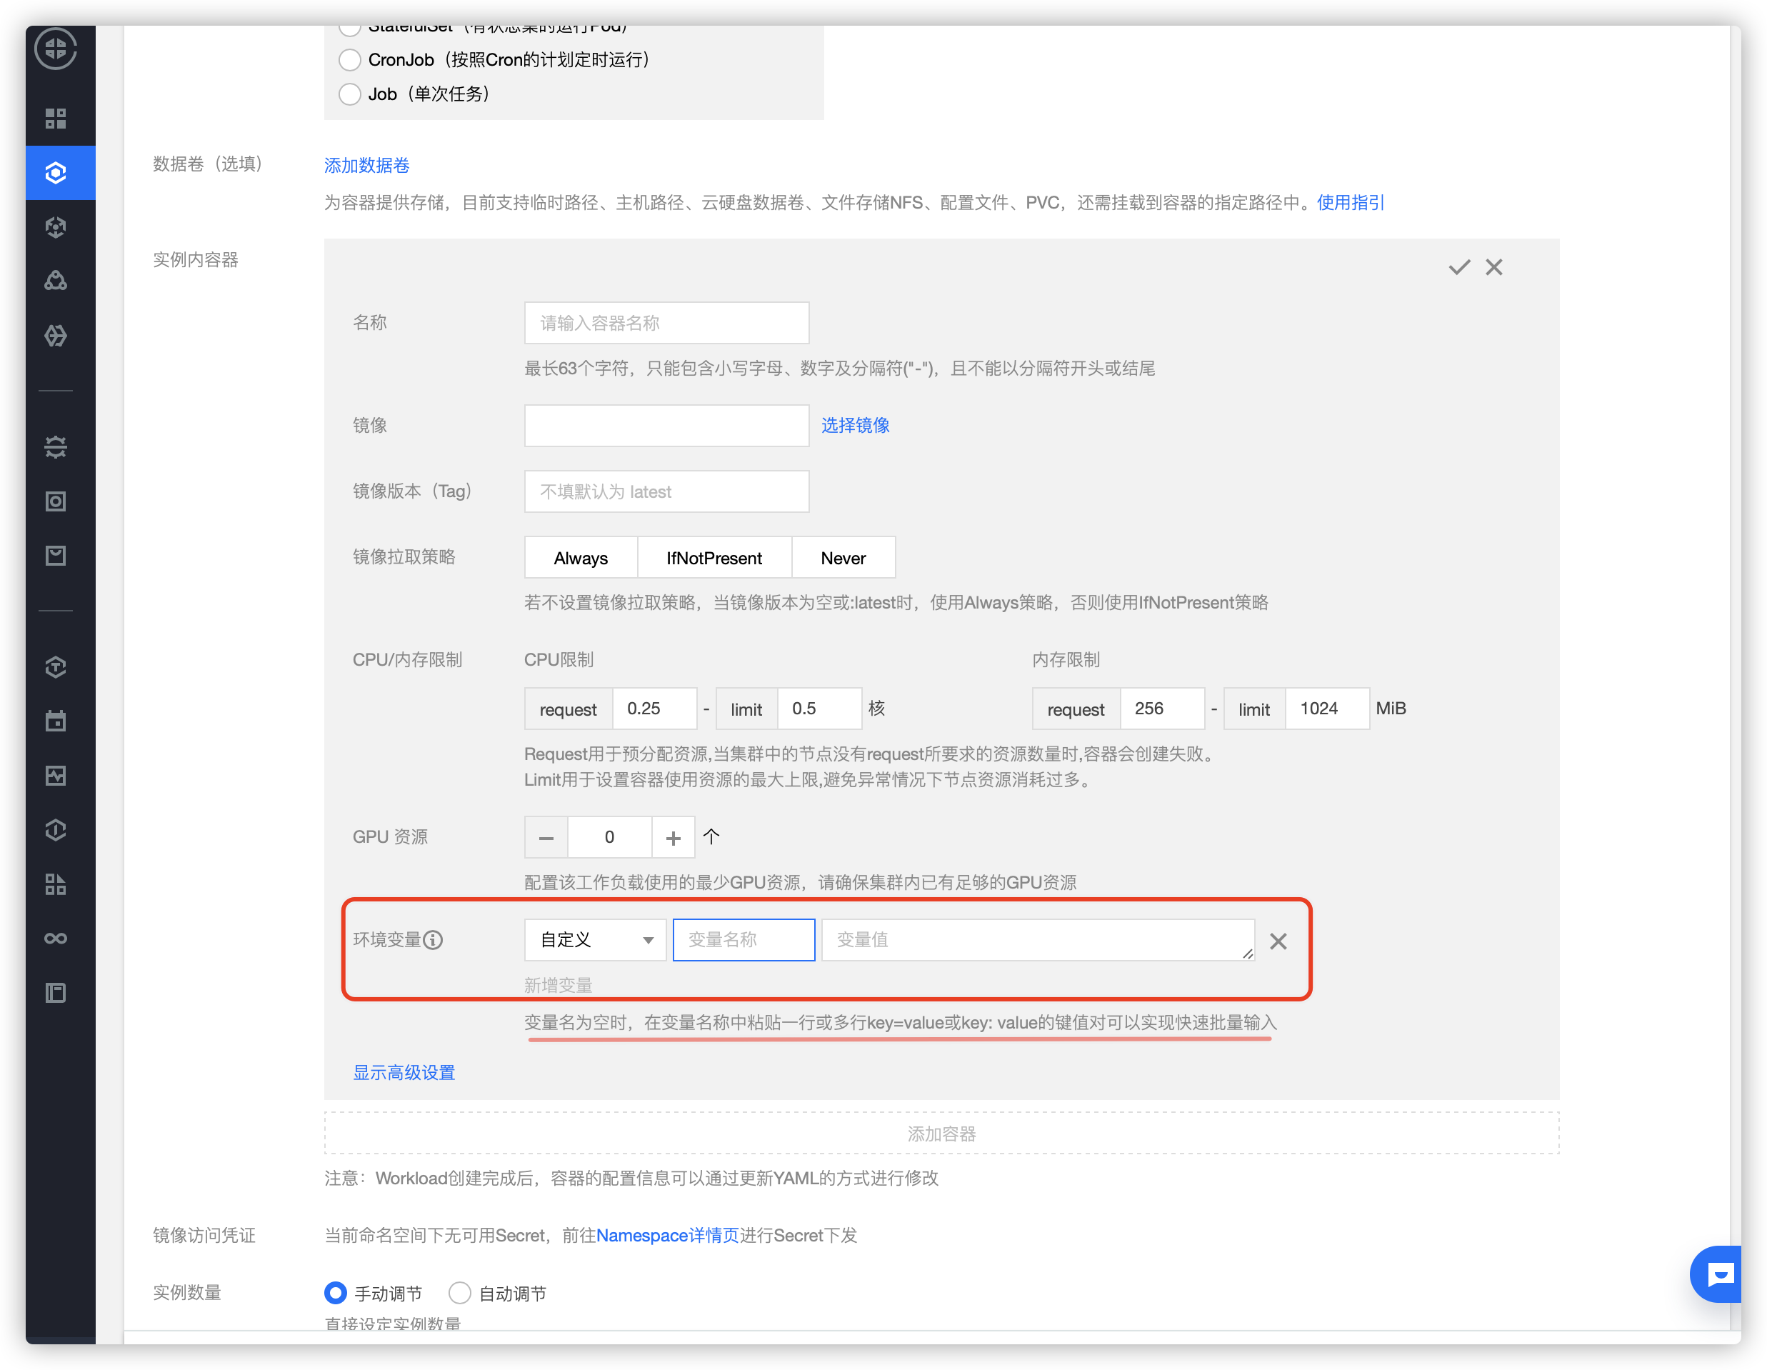Select the highlighted blue hexagon sidebar icon
The height and width of the screenshot is (1370, 1767).
coord(56,172)
